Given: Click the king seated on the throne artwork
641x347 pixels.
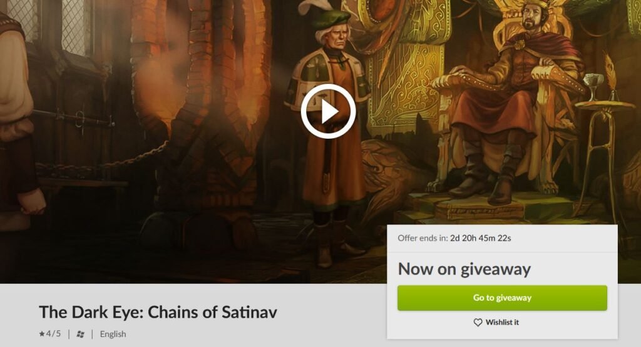Looking at the screenshot, I should click(x=511, y=102).
